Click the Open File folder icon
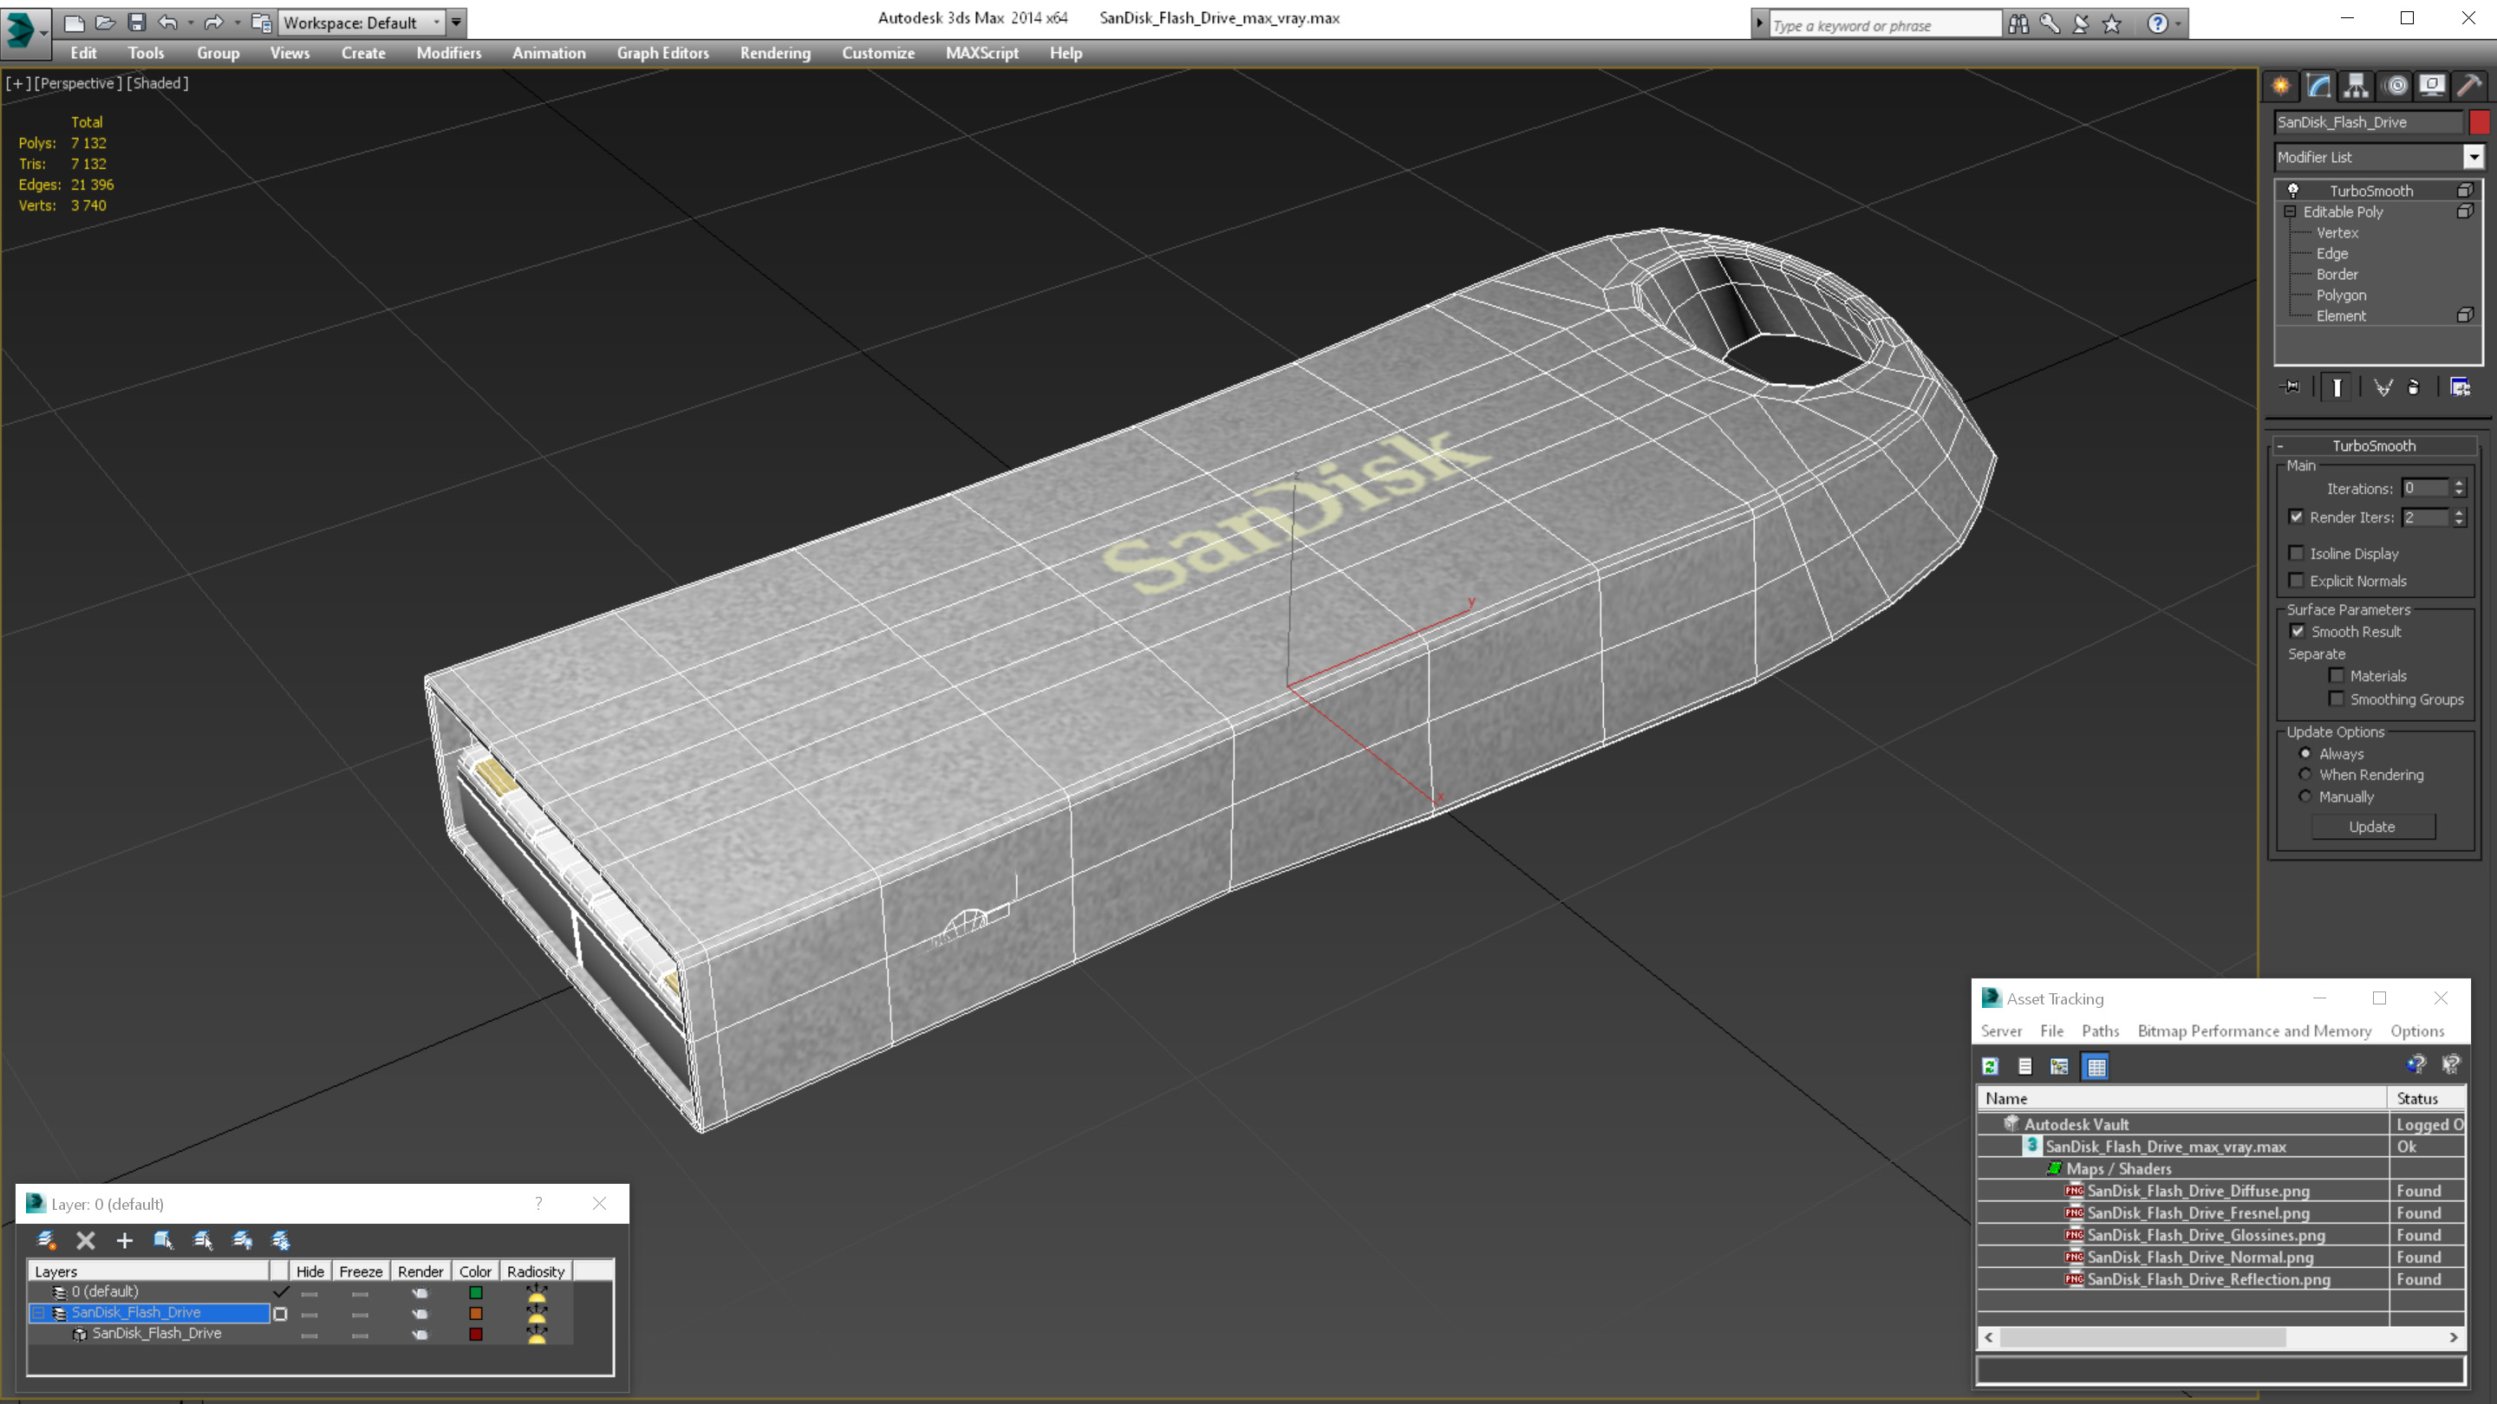Image resolution: width=2497 pixels, height=1404 pixels. point(105,23)
